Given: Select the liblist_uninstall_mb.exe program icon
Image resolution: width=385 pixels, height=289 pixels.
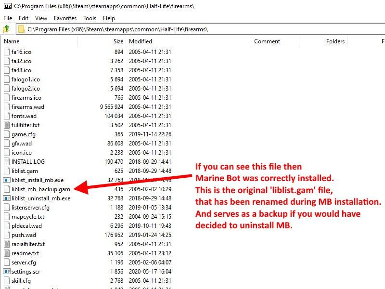Looking at the screenshot, I should (x=7, y=198).
